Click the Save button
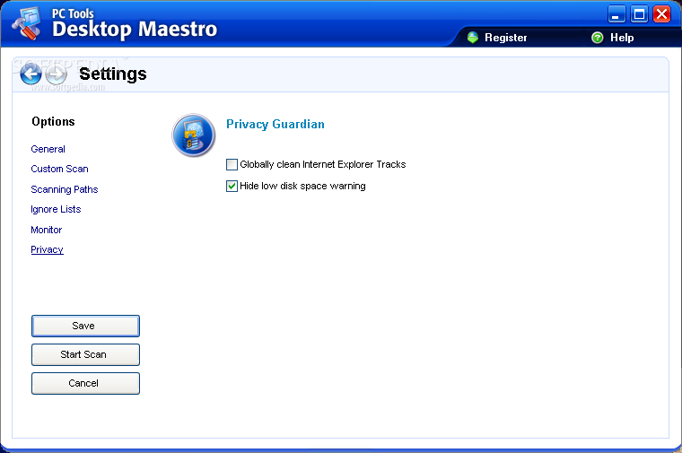The height and width of the screenshot is (453, 682). [85, 326]
